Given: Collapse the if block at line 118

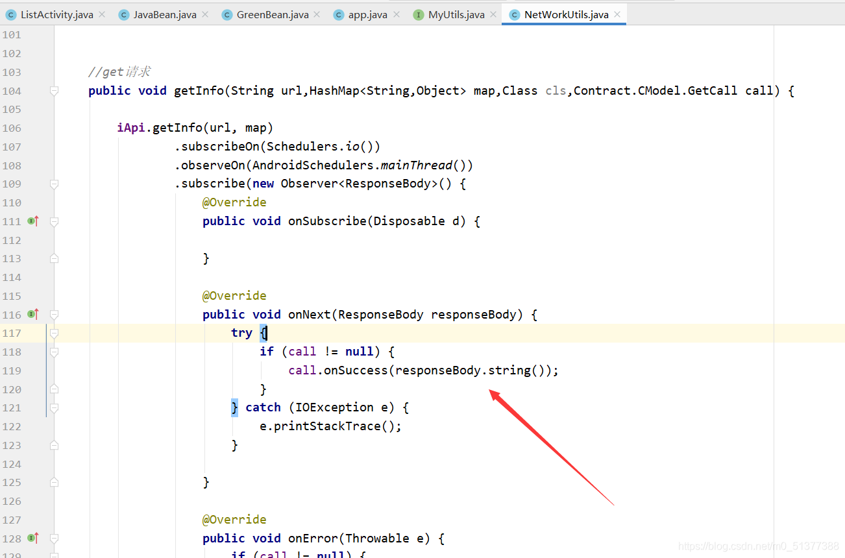Looking at the screenshot, I should coord(55,352).
